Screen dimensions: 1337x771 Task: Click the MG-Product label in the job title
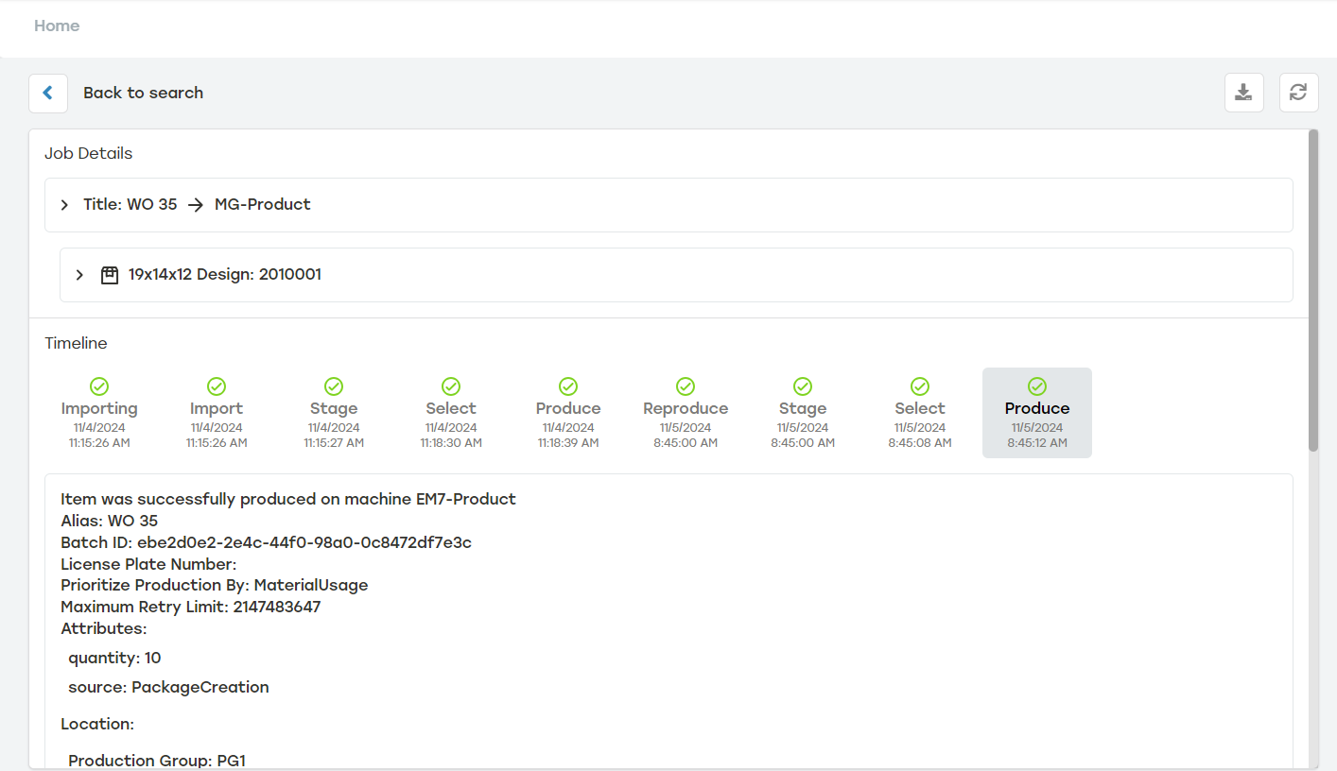coord(262,204)
